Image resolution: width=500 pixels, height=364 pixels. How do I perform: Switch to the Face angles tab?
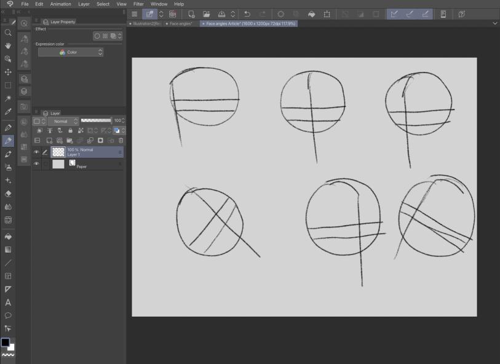[181, 23]
